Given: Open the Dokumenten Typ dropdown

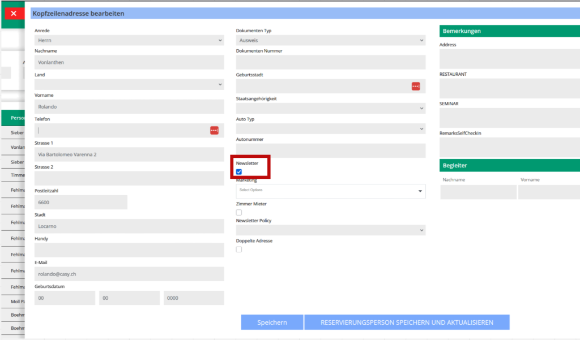Looking at the screenshot, I should [330, 40].
